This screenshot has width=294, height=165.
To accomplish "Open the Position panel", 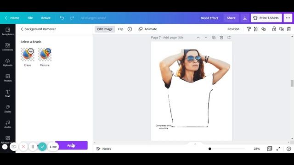I will coord(233,29).
